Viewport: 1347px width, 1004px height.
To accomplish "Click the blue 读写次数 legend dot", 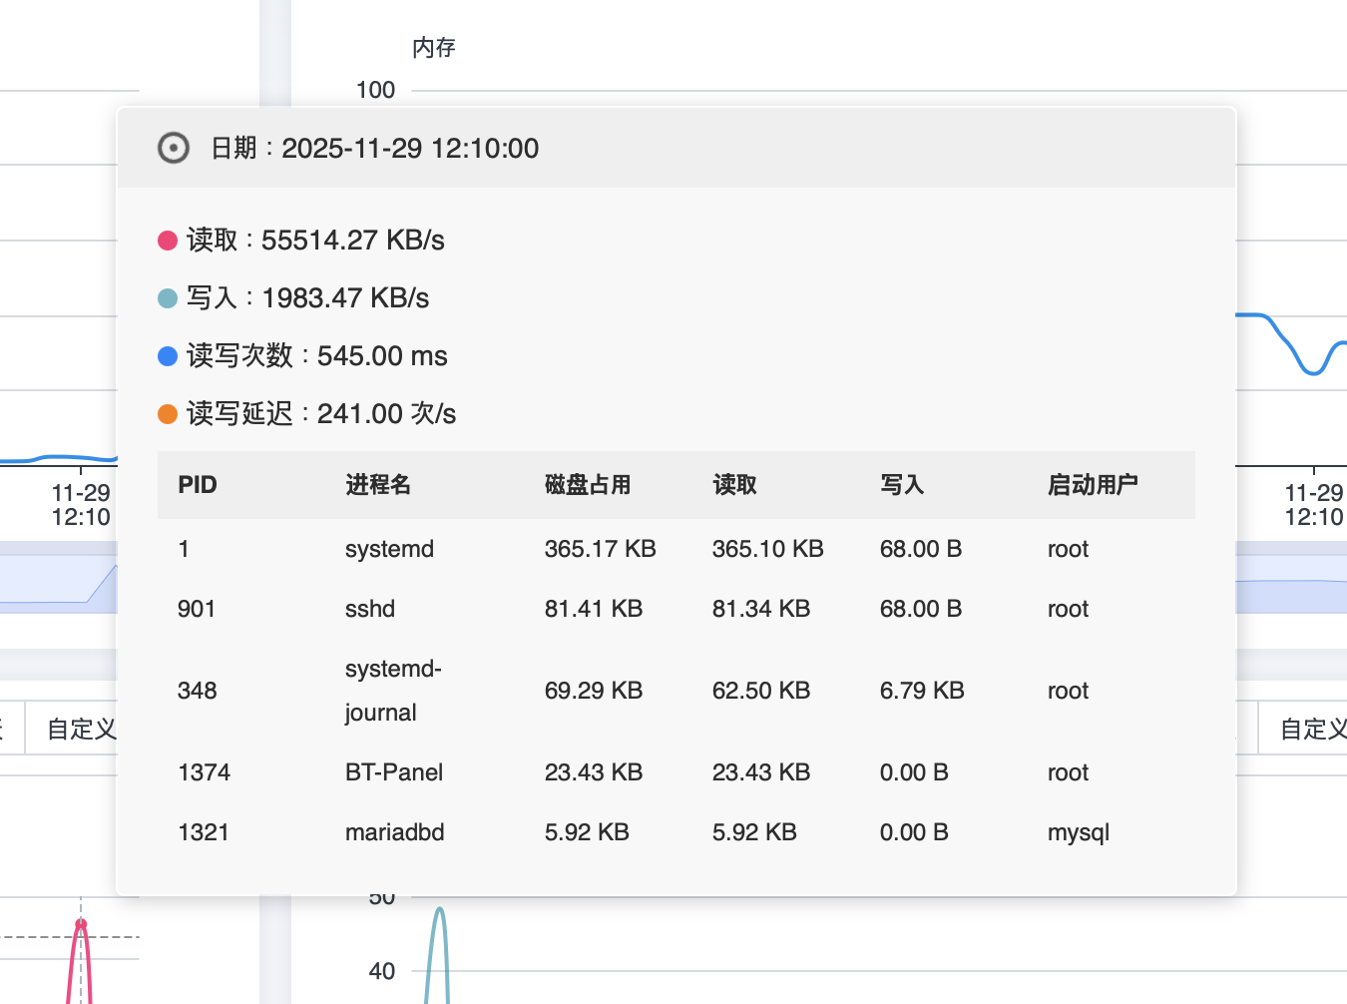I will [167, 355].
